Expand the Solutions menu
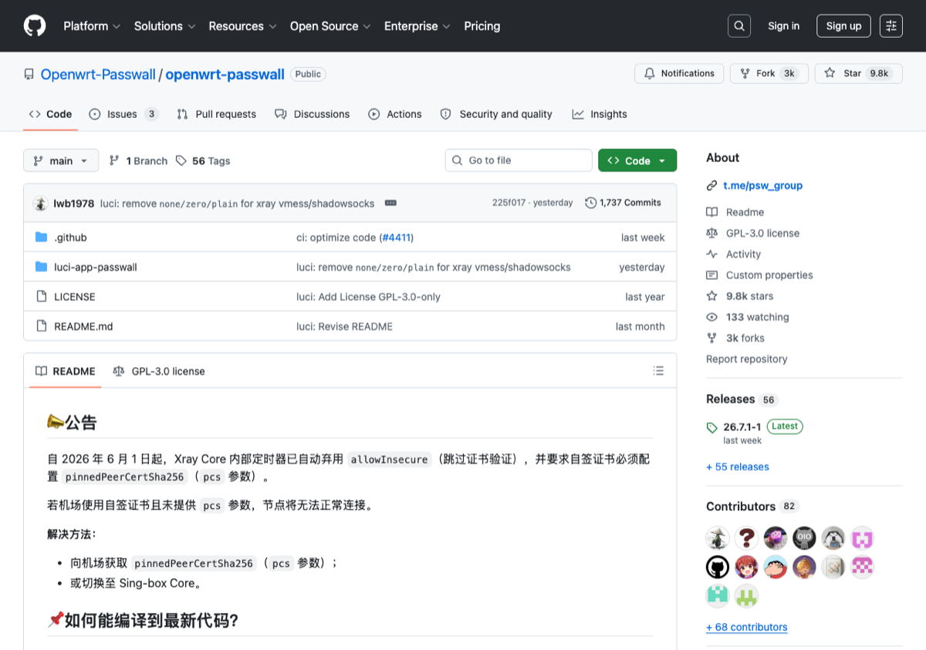926x650 pixels. [x=165, y=26]
